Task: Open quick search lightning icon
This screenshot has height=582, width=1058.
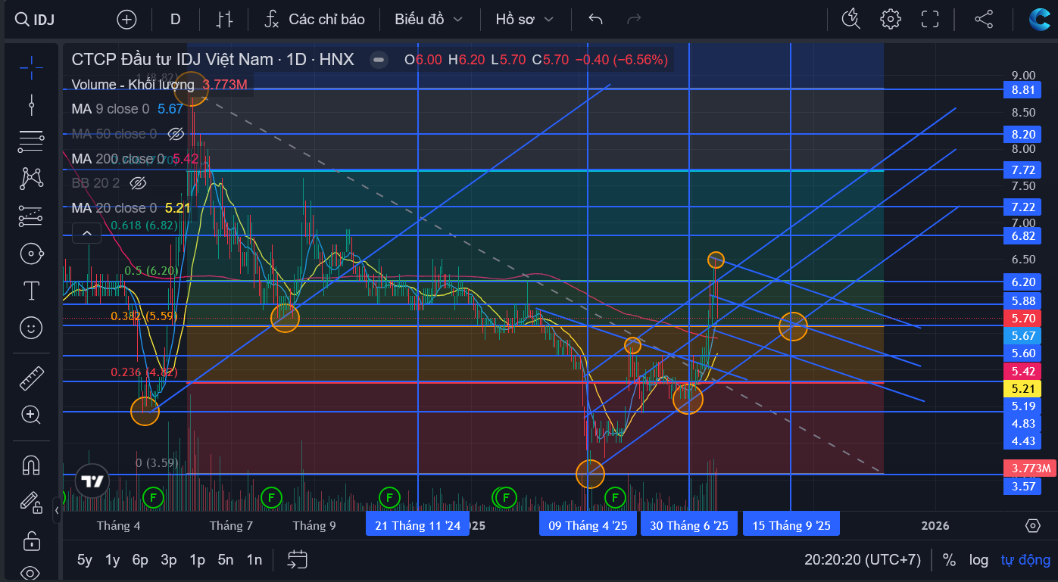Action: (851, 19)
